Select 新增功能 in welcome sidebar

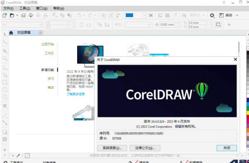coord(48,70)
